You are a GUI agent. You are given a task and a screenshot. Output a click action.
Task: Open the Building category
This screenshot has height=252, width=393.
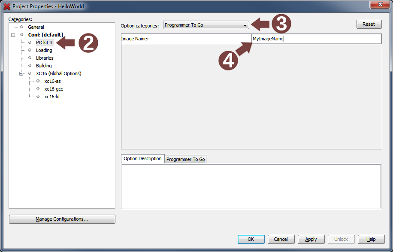44,66
